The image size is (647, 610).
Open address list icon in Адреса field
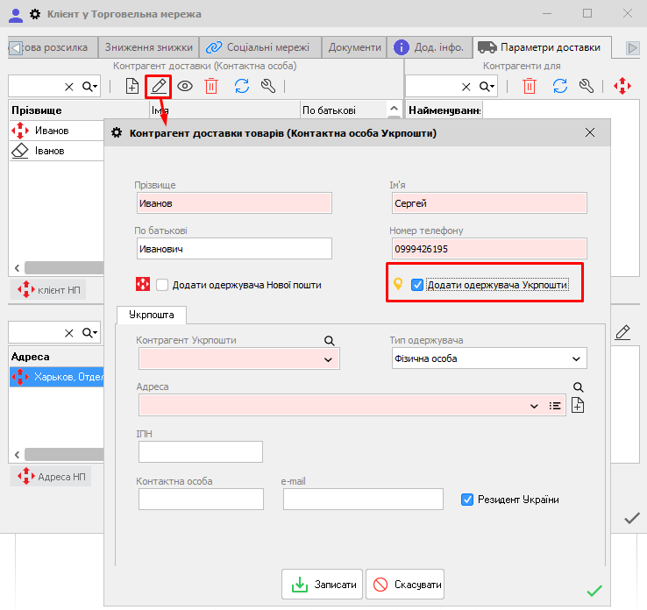pos(554,406)
